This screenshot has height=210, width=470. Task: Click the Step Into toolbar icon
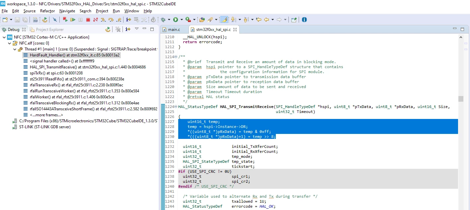coord(104,20)
